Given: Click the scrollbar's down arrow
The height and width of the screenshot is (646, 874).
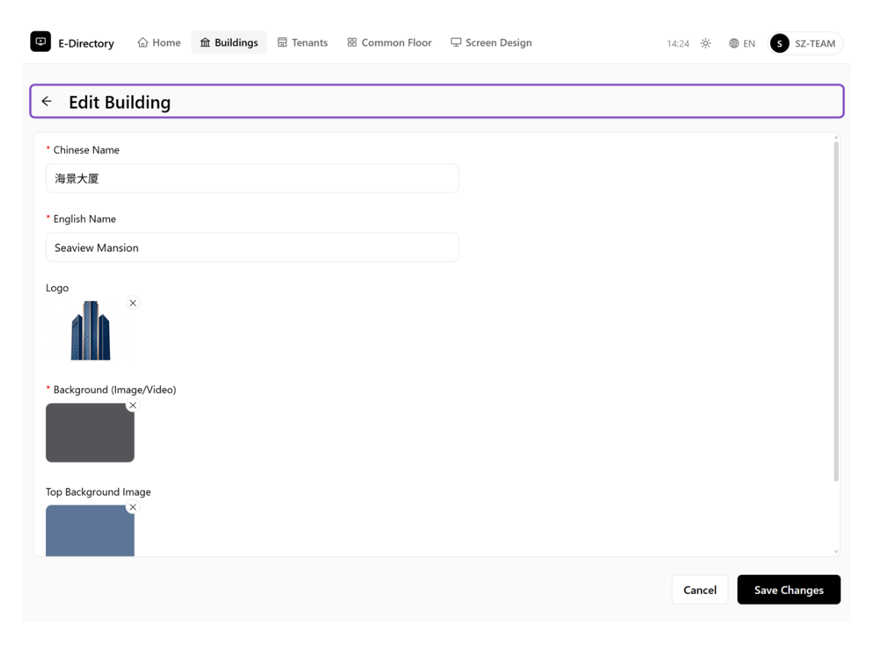Looking at the screenshot, I should click(x=836, y=552).
